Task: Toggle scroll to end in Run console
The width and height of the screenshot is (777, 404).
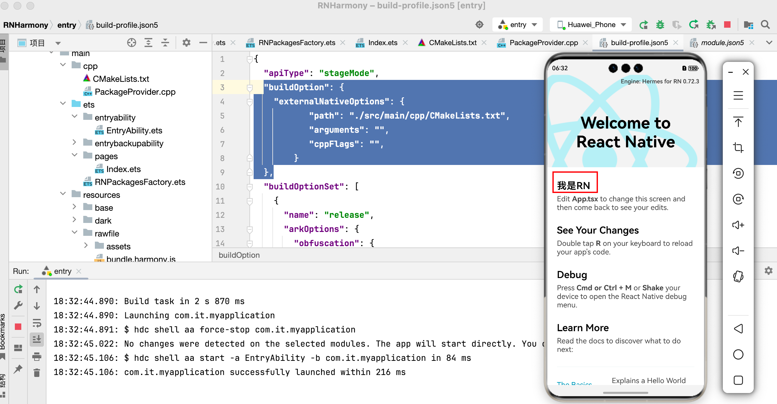Action: click(x=37, y=339)
